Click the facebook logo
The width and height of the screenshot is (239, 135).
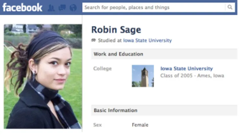[x=22, y=7]
